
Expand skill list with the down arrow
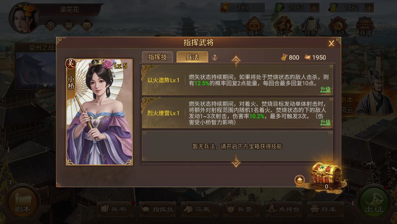[236, 162]
